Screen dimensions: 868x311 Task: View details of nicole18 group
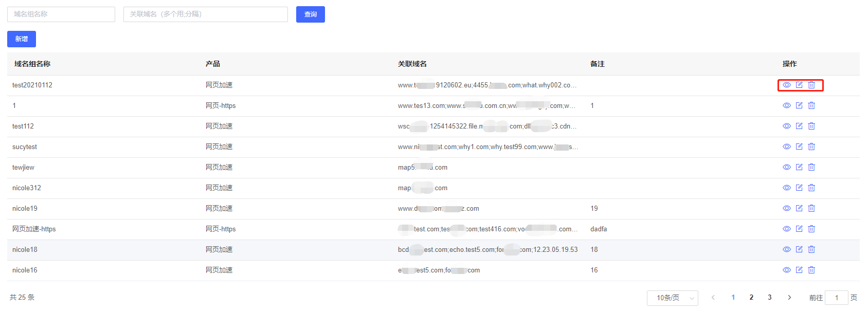click(787, 249)
